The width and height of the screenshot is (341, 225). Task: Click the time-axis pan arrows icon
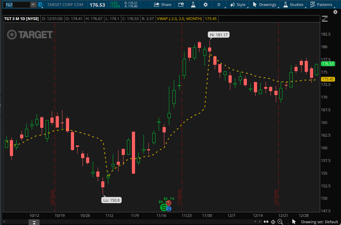coord(266,222)
